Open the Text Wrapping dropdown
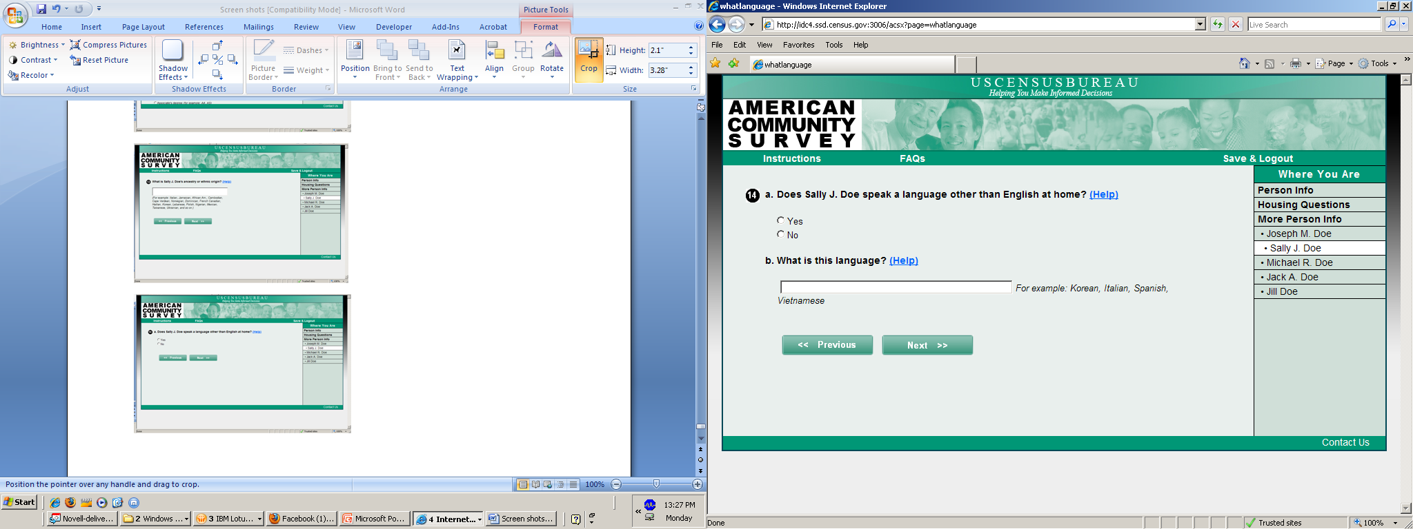The image size is (1413, 529). [457, 60]
